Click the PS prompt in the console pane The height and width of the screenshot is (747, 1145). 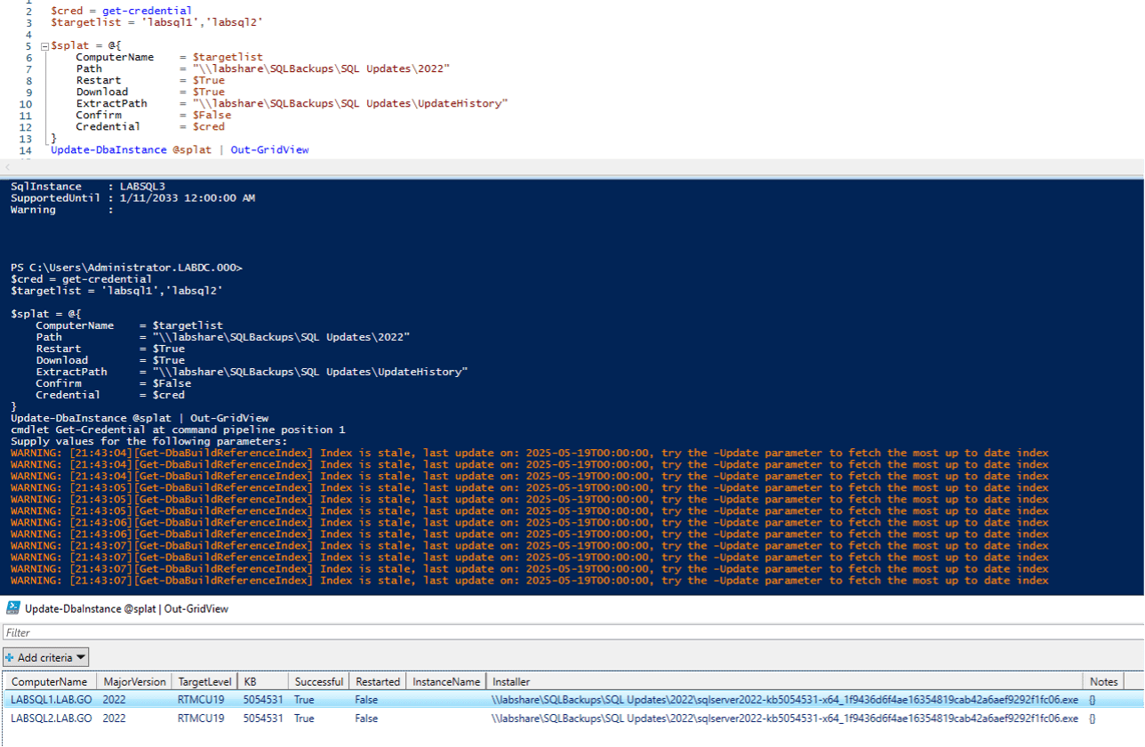pos(126,267)
